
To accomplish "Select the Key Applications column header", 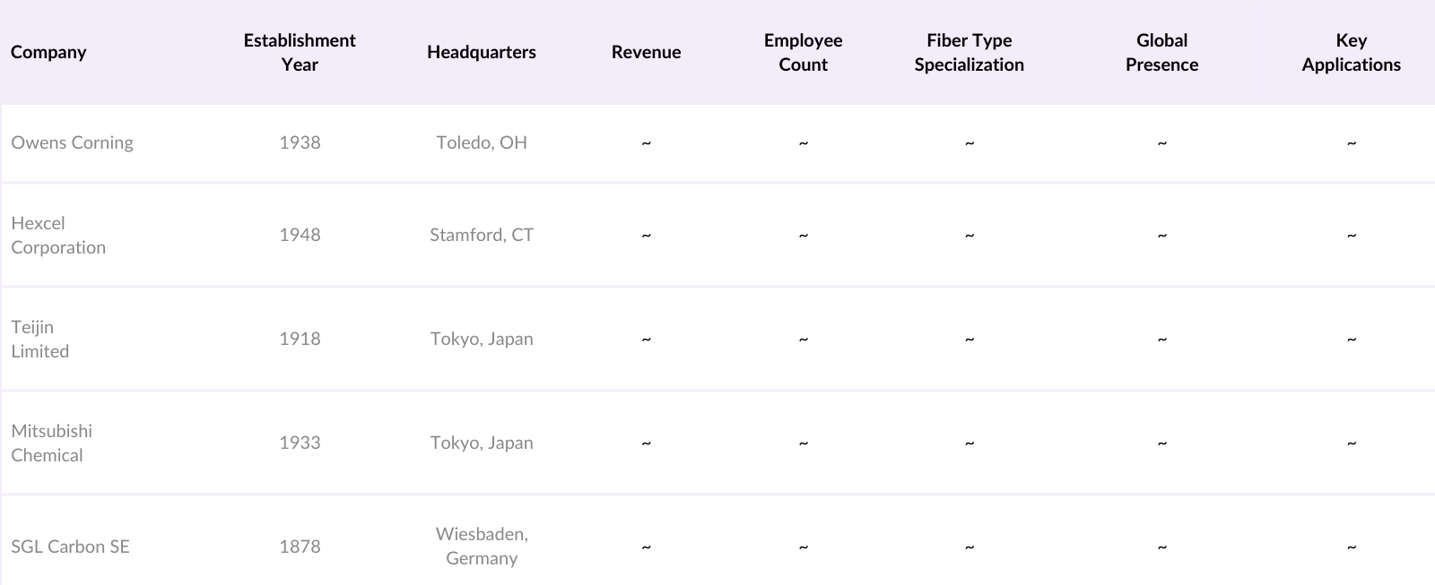I will (x=1351, y=52).
